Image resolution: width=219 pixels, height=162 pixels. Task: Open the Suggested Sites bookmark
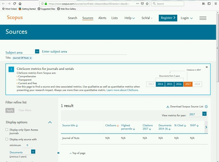(47, 9)
